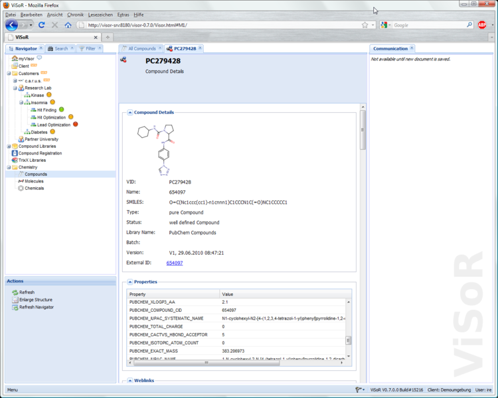Viewport: 498px width, 398px height.
Task: Click the stop loading X icon
Action: point(54,25)
